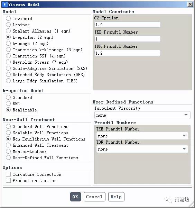Click the TDR Prandtl Number constant field
This screenshot has height=208, width=195.
[127, 53]
